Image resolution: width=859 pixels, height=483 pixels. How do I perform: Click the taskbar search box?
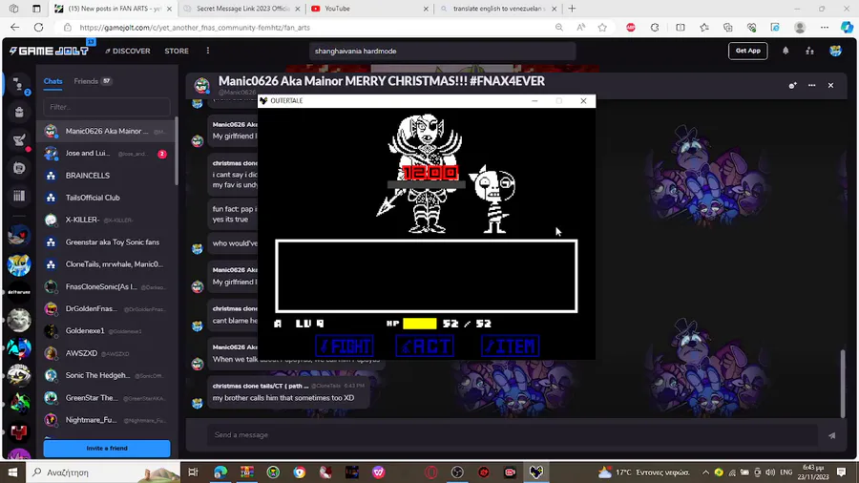pos(103,472)
